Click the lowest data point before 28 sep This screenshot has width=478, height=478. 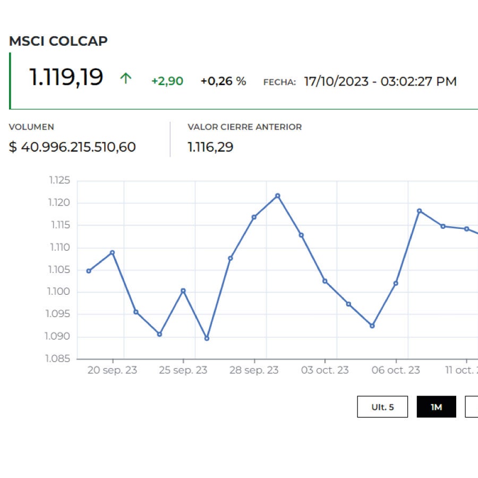click(206, 337)
